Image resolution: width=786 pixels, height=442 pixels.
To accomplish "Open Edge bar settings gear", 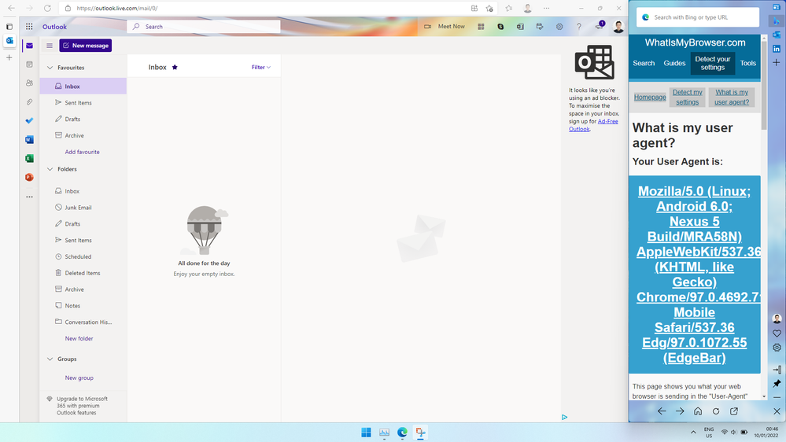I will (x=777, y=348).
